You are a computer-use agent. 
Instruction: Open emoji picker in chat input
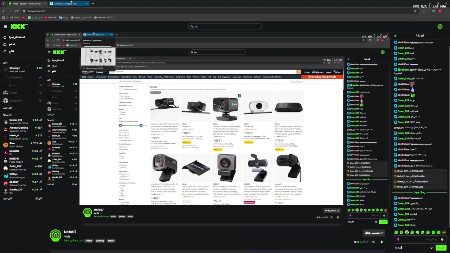click(442, 239)
